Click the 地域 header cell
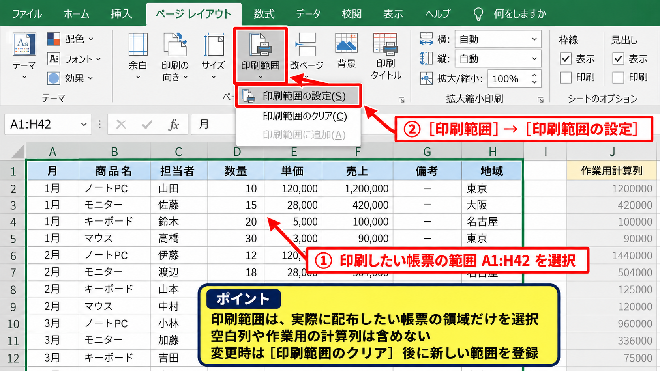The height and width of the screenshot is (371, 660). (492, 171)
